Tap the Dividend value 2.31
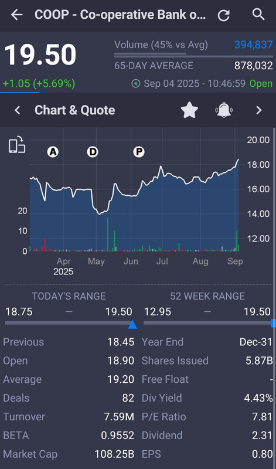 (263, 436)
